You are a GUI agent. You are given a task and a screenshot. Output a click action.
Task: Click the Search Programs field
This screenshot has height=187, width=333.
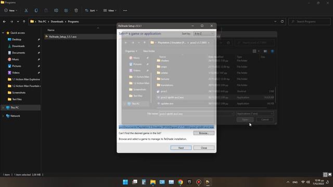click(x=310, y=22)
